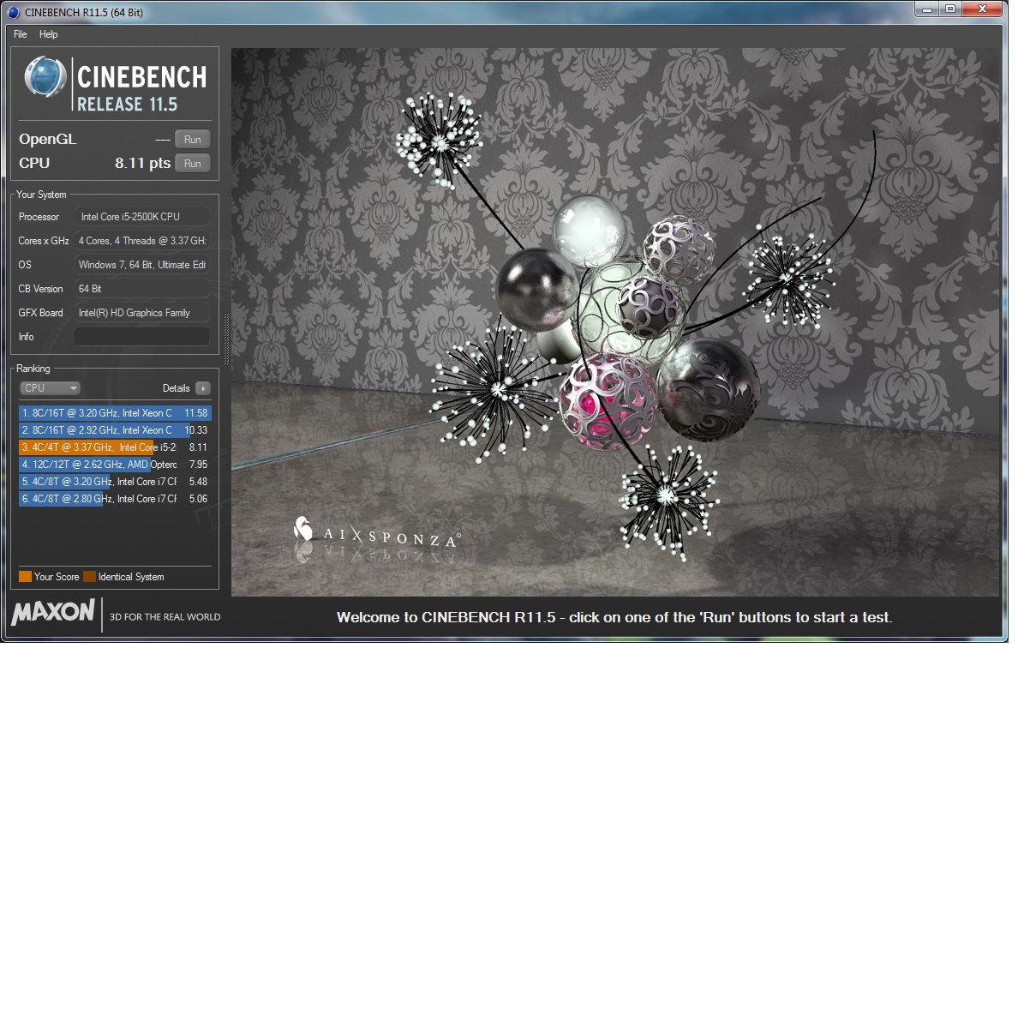This screenshot has height=1020, width=1018.
Task: Run the OpenGL benchmark test
Action: (193, 139)
